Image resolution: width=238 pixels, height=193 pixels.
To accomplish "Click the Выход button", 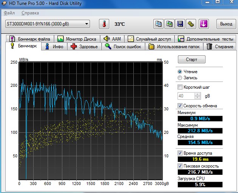I will click(x=226, y=24).
